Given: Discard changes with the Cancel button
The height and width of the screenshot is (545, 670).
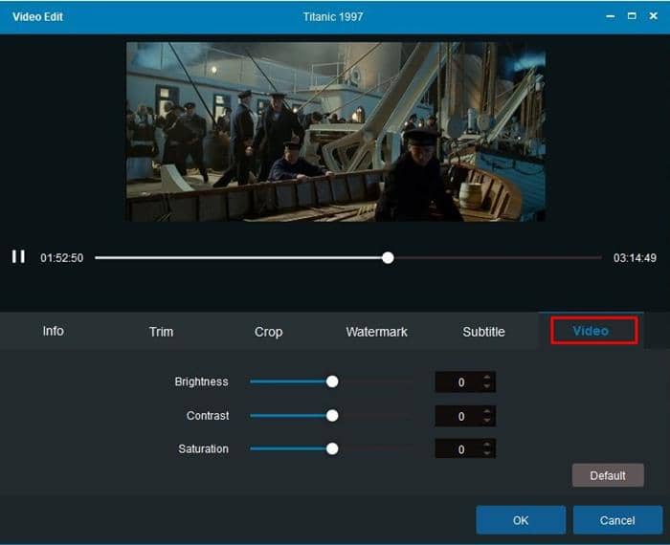Looking at the screenshot, I should point(617,520).
